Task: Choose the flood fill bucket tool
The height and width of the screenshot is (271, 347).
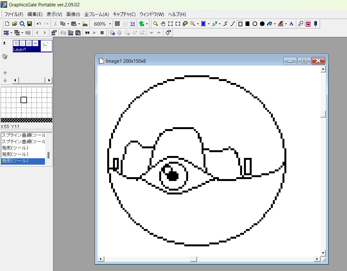Action: 270,24
